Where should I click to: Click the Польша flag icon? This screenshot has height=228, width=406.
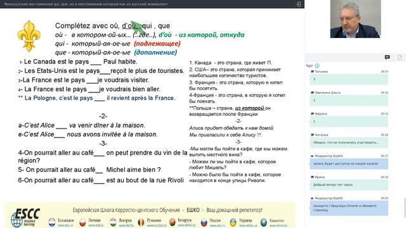[82, 222]
